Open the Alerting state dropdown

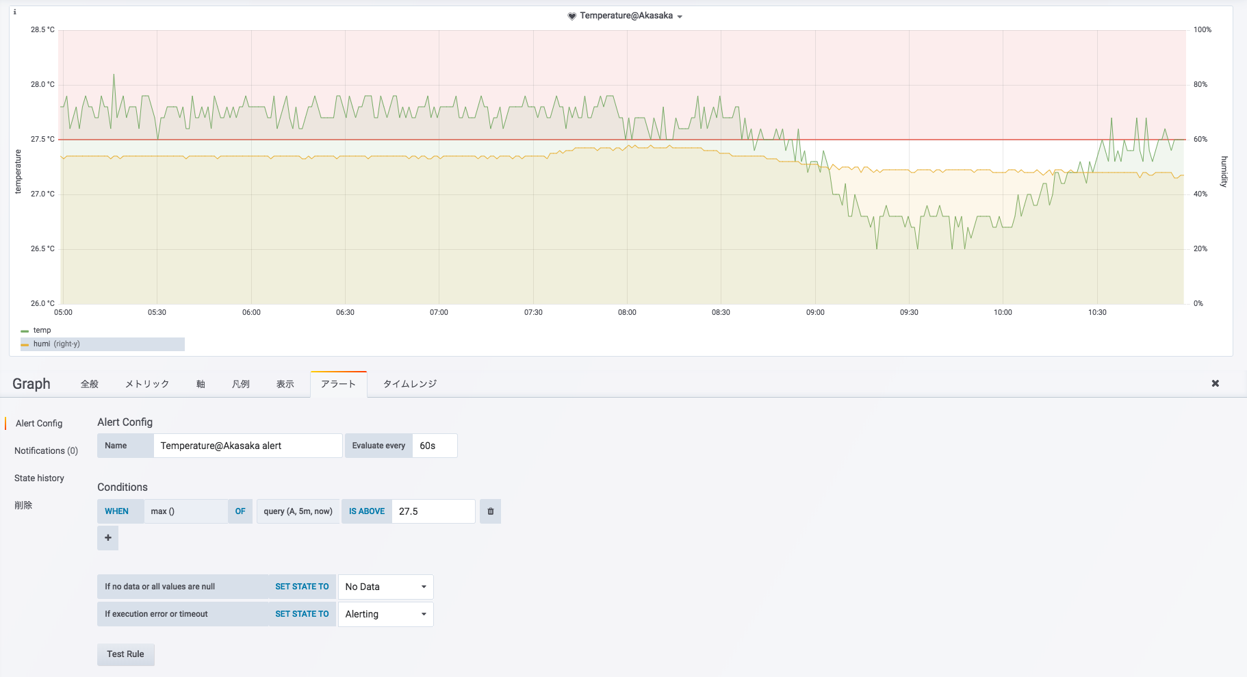tap(385, 614)
